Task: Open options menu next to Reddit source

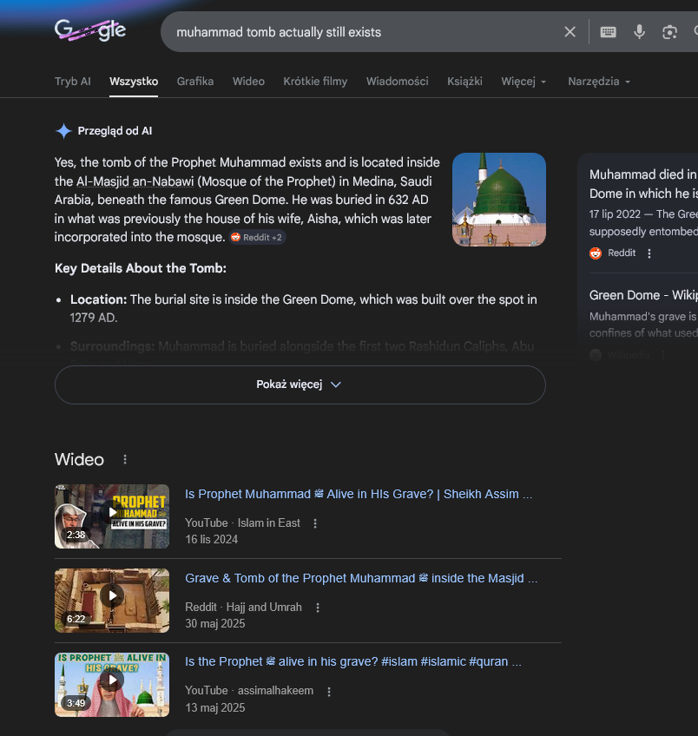Action: point(649,253)
